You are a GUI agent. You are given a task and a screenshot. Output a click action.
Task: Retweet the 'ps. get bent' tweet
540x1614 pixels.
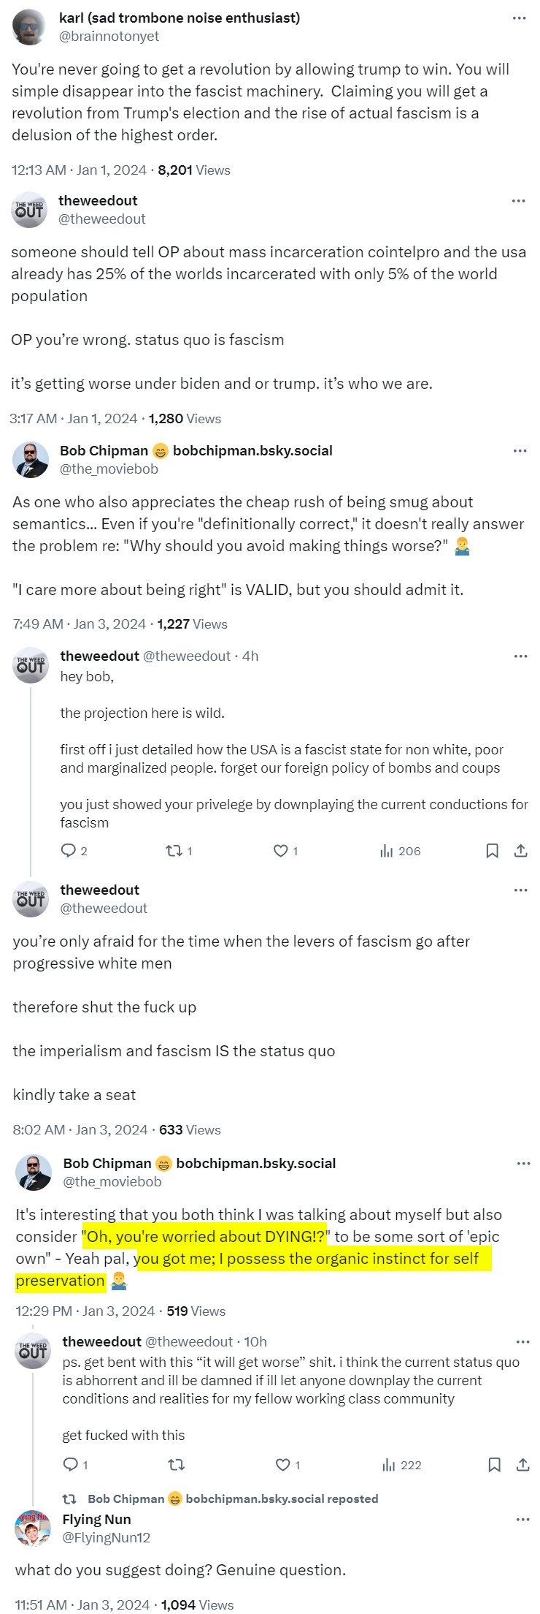click(176, 1465)
